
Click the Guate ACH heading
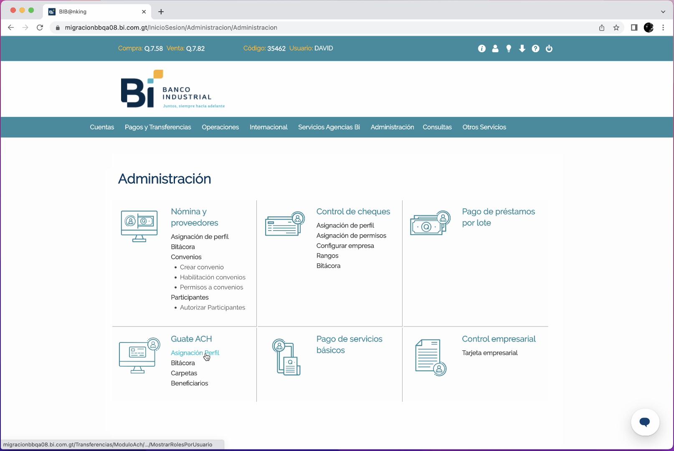(191, 339)
